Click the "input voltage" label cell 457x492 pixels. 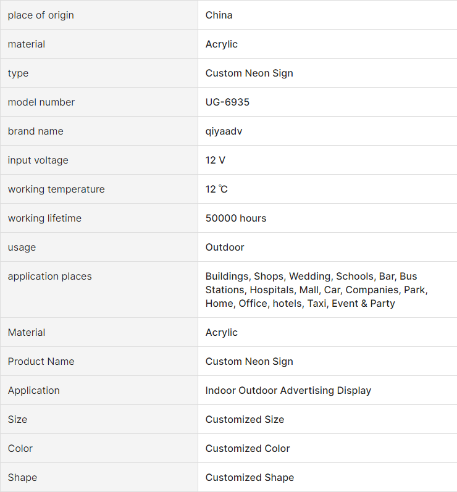click(38, 160)
